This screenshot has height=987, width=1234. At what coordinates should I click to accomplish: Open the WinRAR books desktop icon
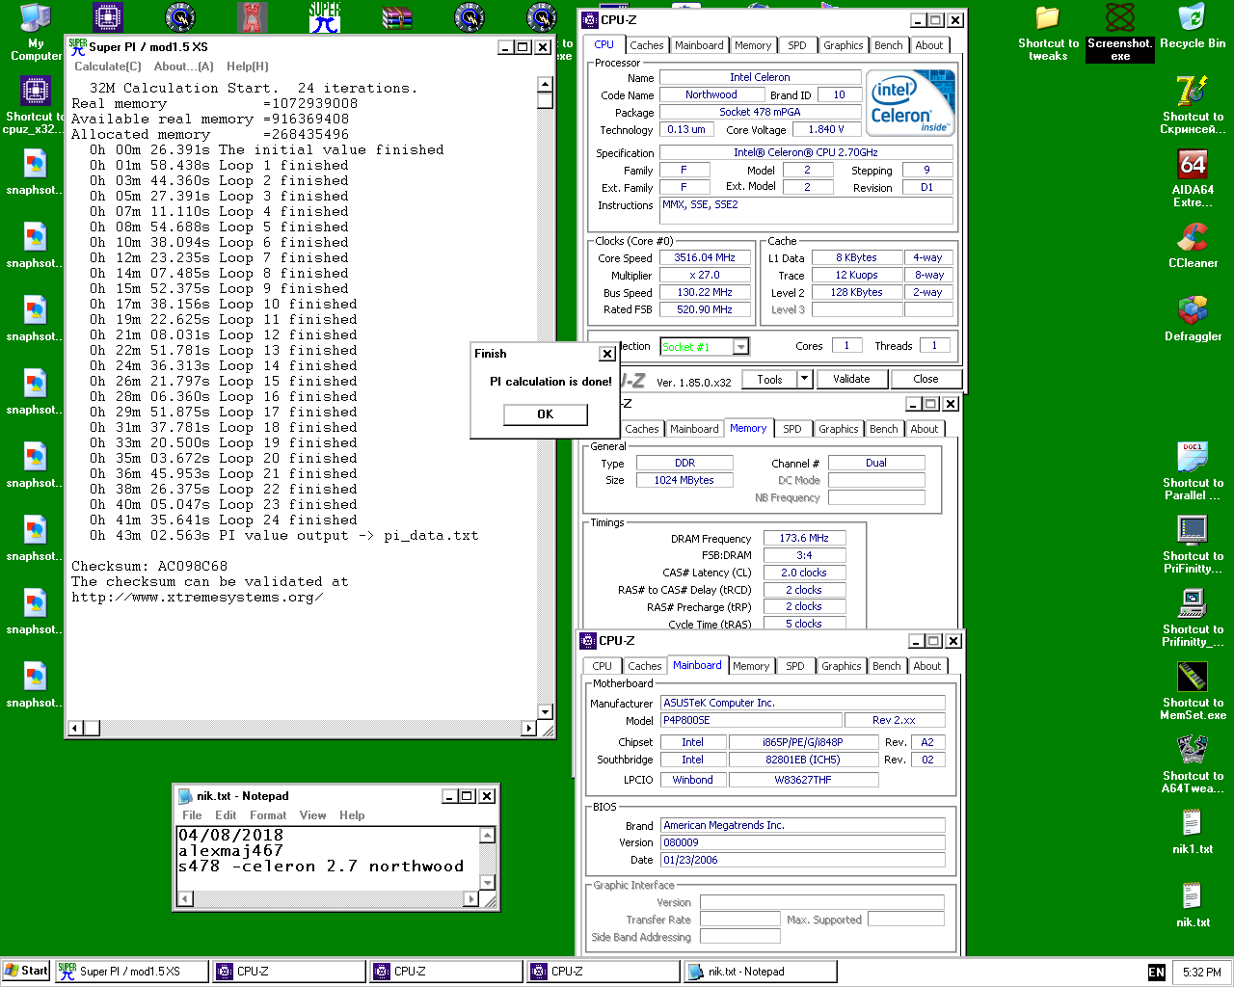point(397,17)
